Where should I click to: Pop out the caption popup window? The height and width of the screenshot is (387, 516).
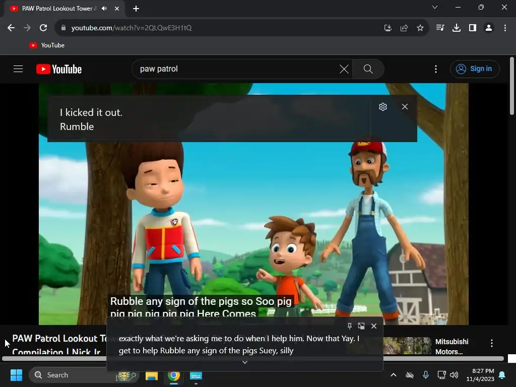pos(361,326)
